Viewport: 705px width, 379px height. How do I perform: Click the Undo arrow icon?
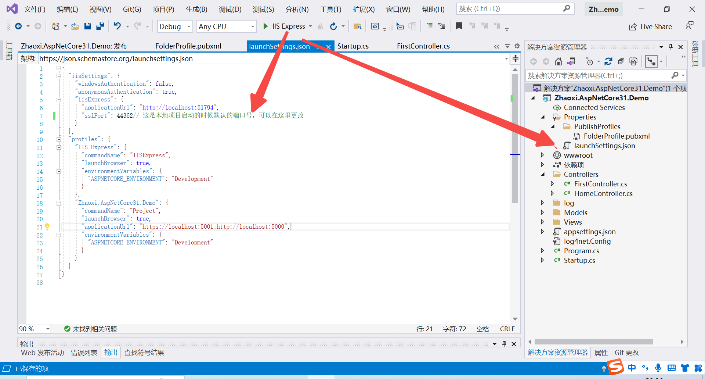coord(117,26)
